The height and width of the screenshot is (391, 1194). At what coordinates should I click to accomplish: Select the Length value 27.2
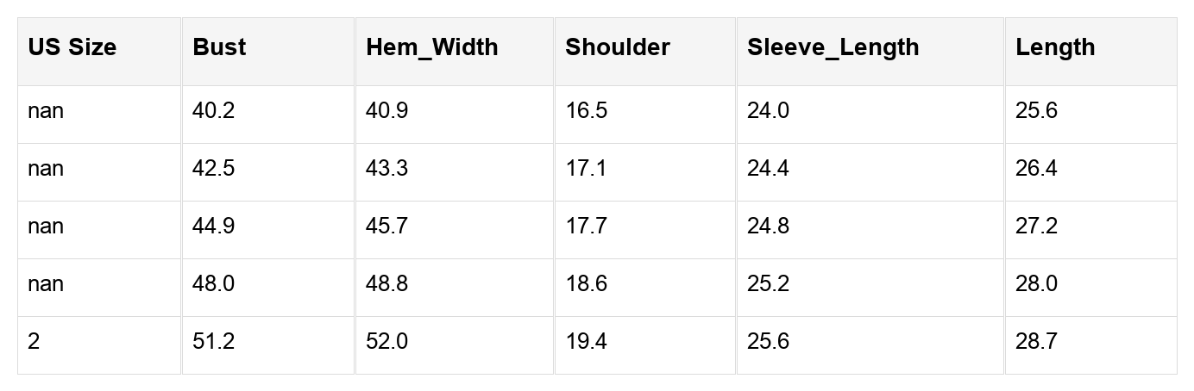(1036, 227)
